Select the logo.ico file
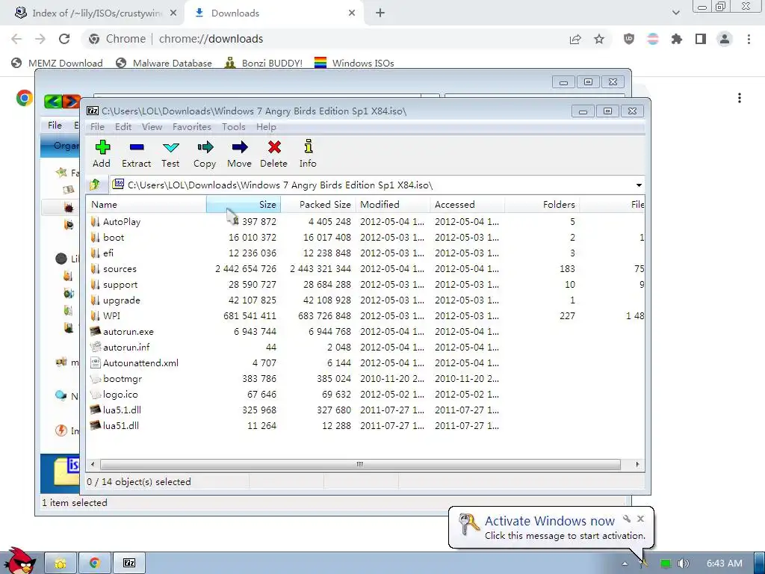Image resolution: width=765 pixels, height=574 pixels. point(120,395)
